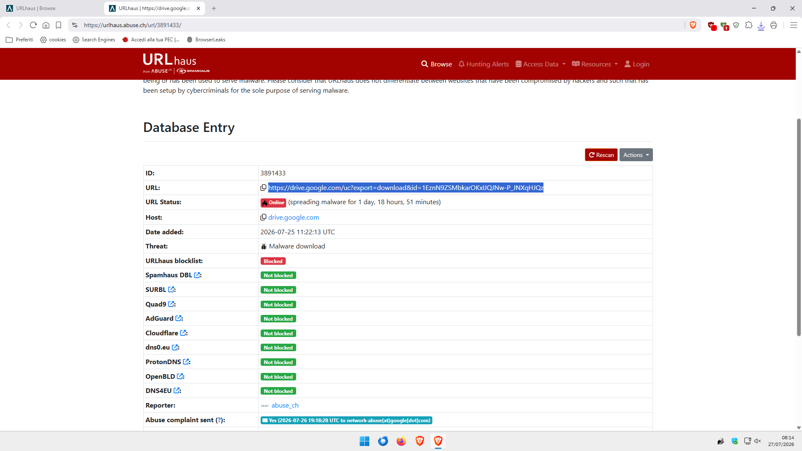Open the cookies bookmark
The image size is (802, 451).
tap(53, 40)
